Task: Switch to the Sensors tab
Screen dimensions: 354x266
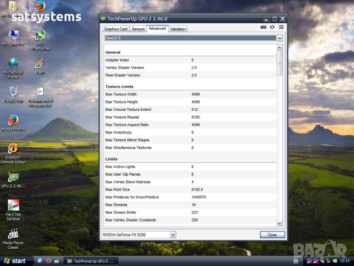Action: 138,29
